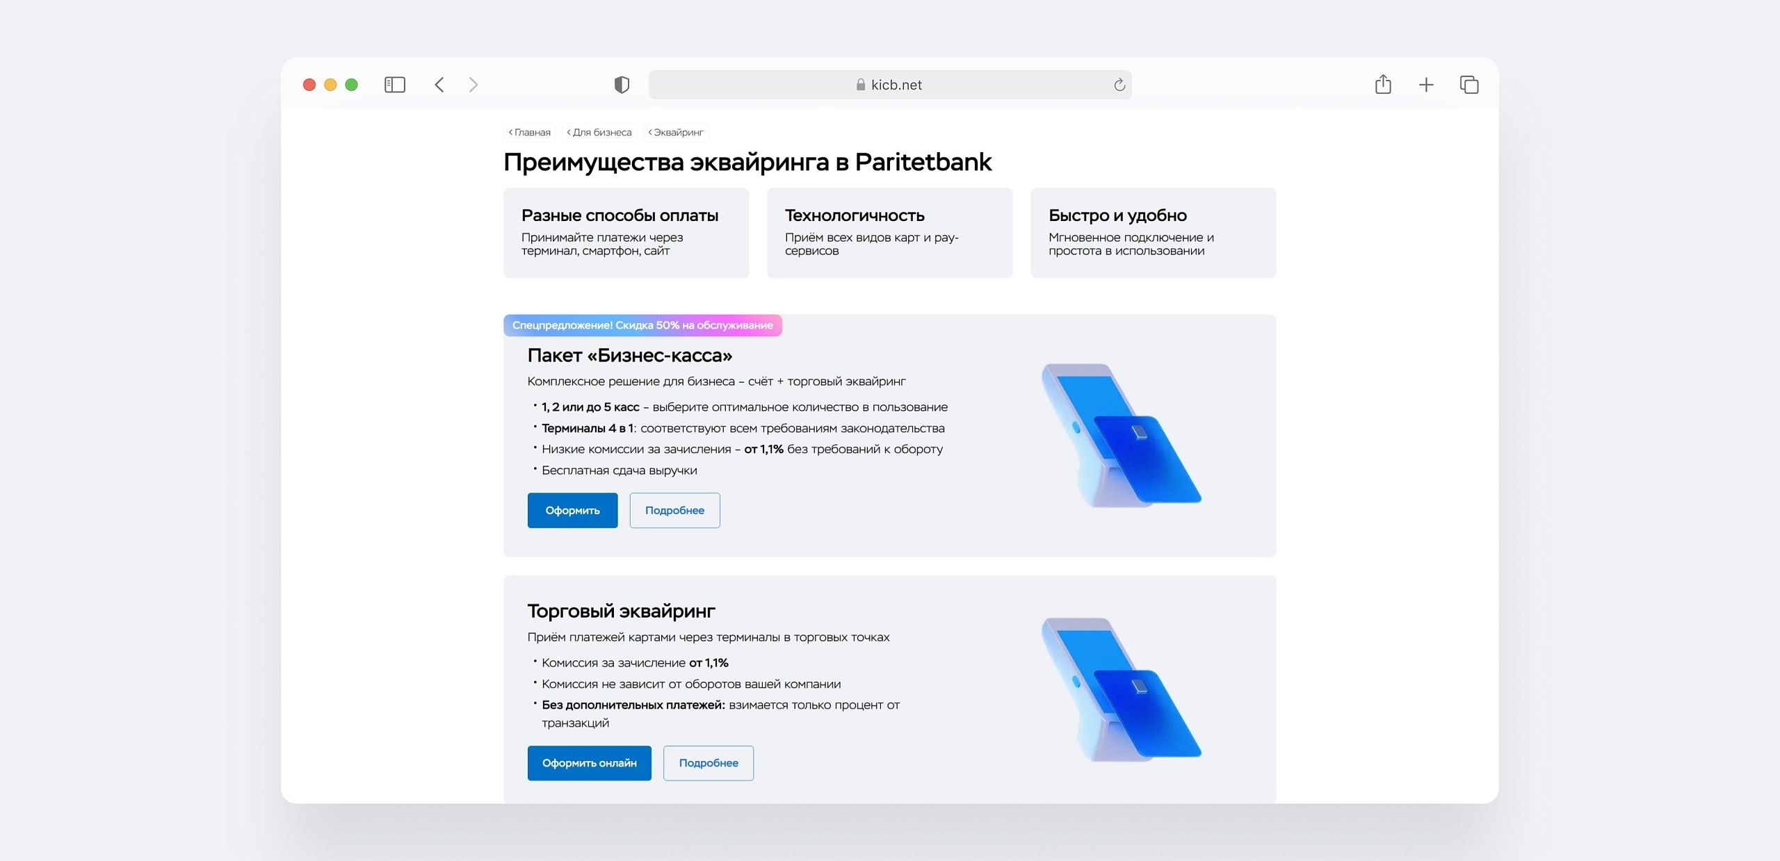Open the privacy shield report icon
This screenshot has height=861, width=1780.
(x=622, y=85)
